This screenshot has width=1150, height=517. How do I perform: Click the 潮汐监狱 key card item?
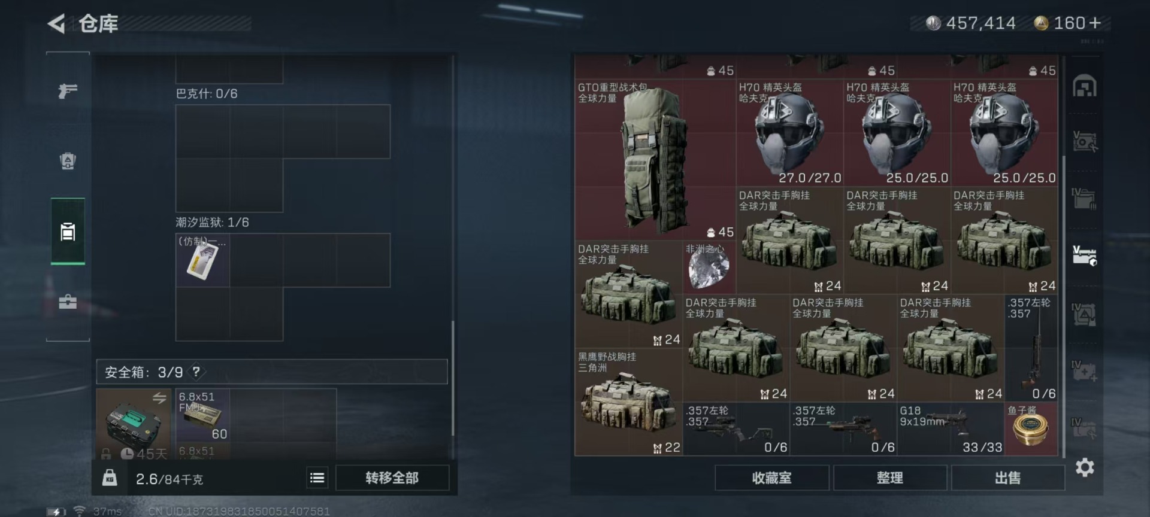click(202, 260)
